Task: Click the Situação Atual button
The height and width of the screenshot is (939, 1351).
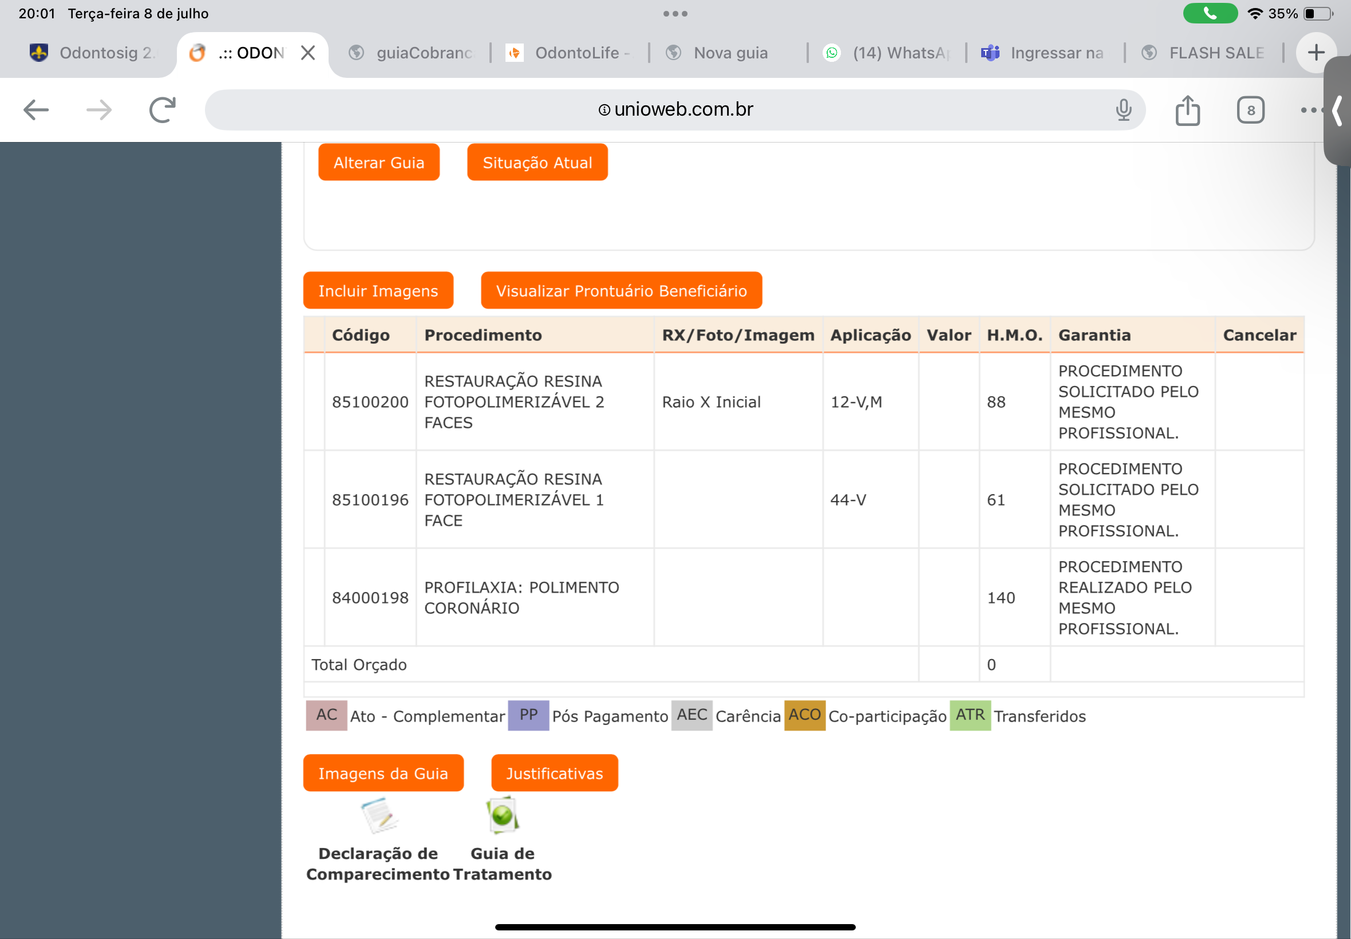Action: [537, 163]
